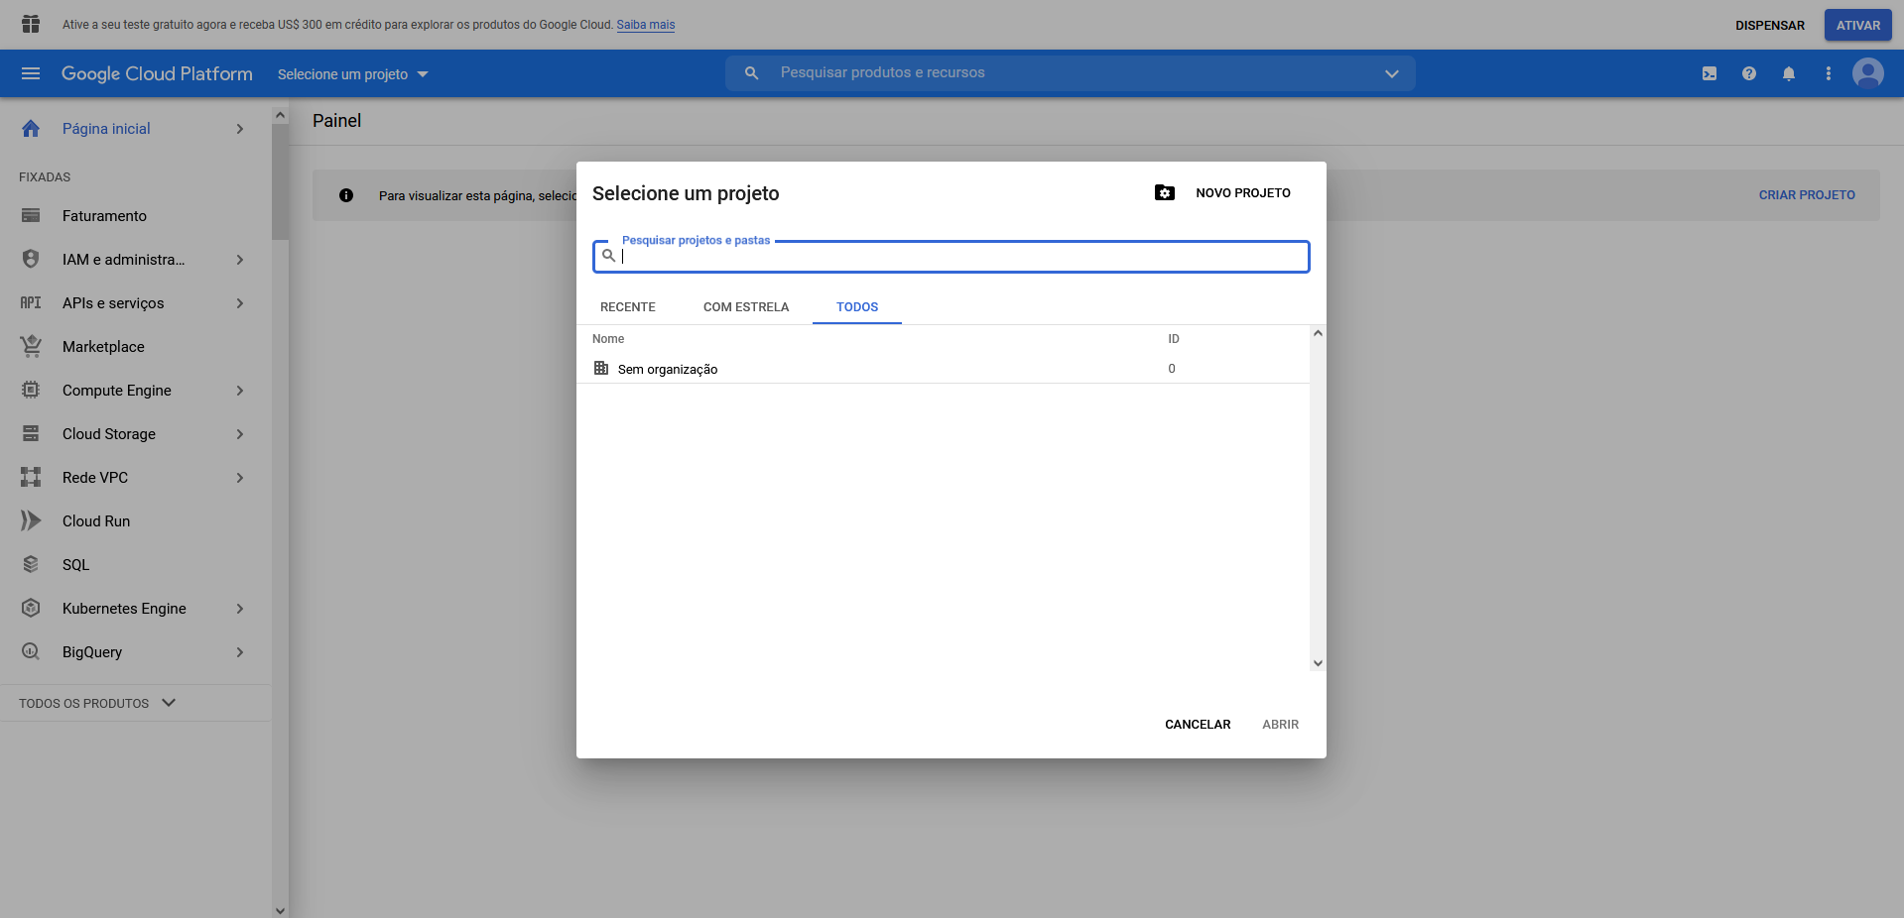Viewport: 1904px width, 918px height.
Task: Focus the 'Pesquisar projetos e pastas' field
Action: pos(962,257)
